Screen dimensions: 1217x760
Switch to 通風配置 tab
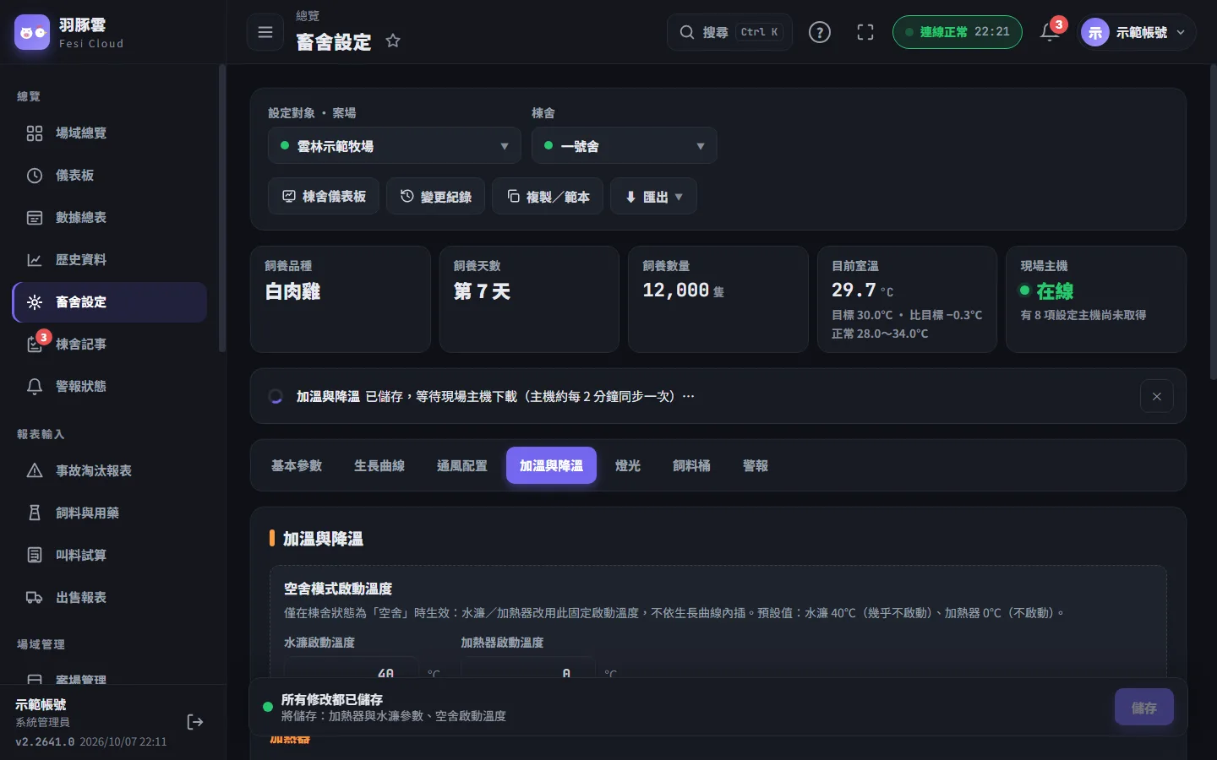462,466
